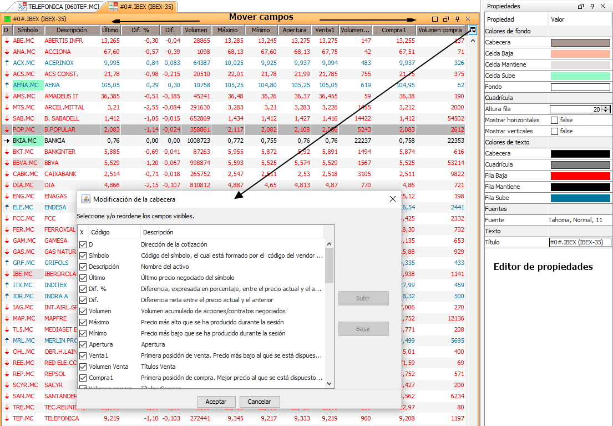
Task: Uncheck the Descripción field checkbox
Action: point(83,267)
